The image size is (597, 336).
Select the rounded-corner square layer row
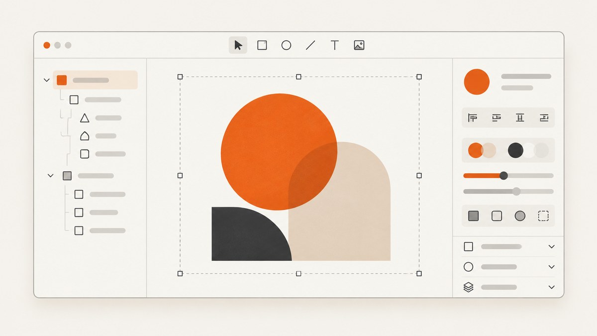[102, 154]
